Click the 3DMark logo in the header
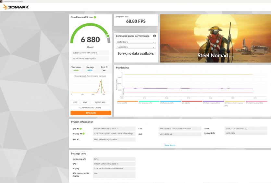The height and width of the screenshot is (183, 271). pos(16,7)
